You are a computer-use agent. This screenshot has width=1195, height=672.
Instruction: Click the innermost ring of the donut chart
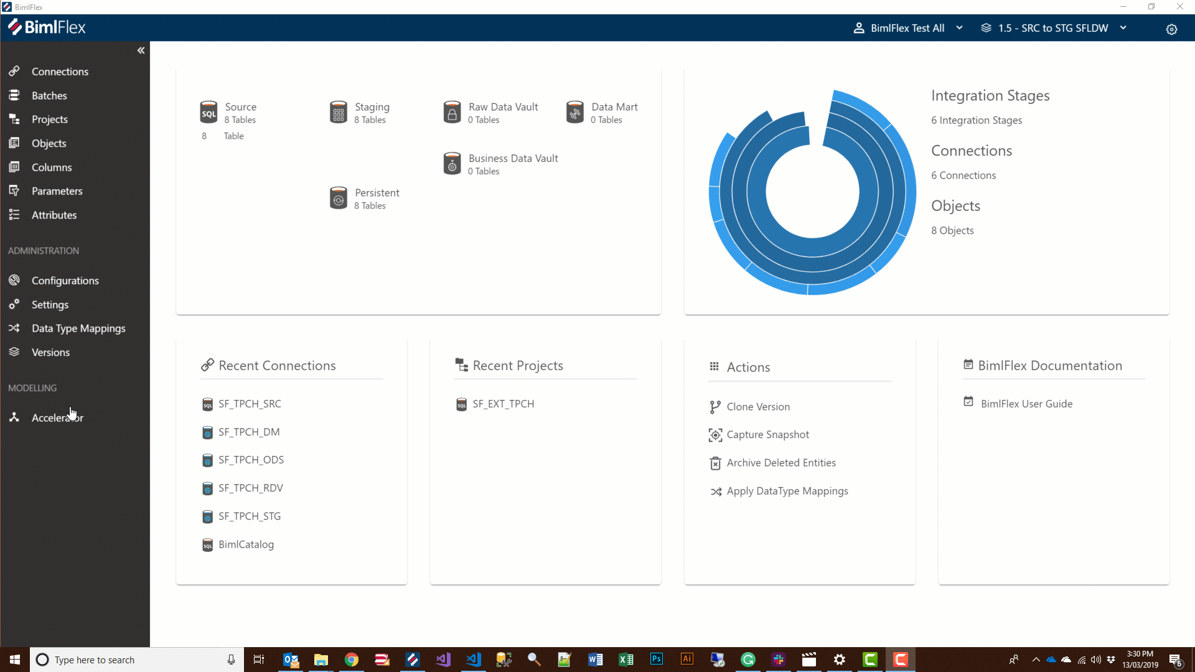(x=813, y=248)
